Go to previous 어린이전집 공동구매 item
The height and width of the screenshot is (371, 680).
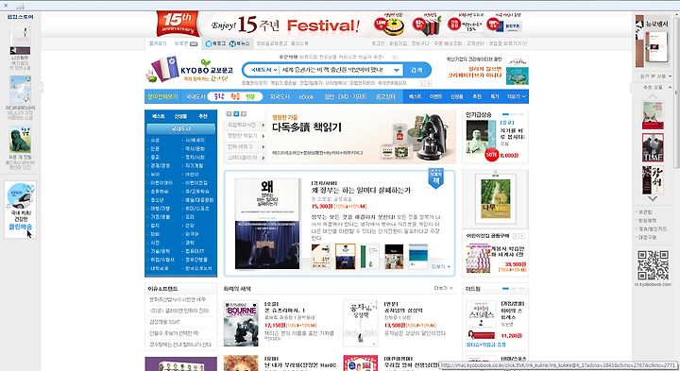516,236
